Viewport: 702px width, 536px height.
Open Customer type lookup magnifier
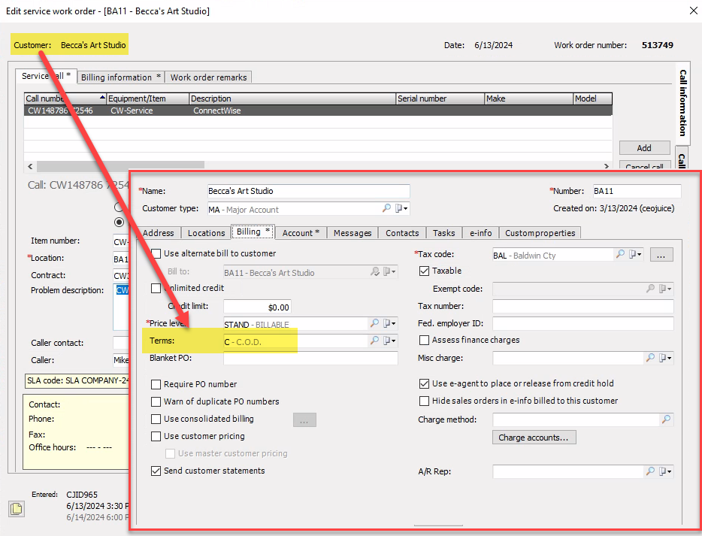(x=386, y=208)
